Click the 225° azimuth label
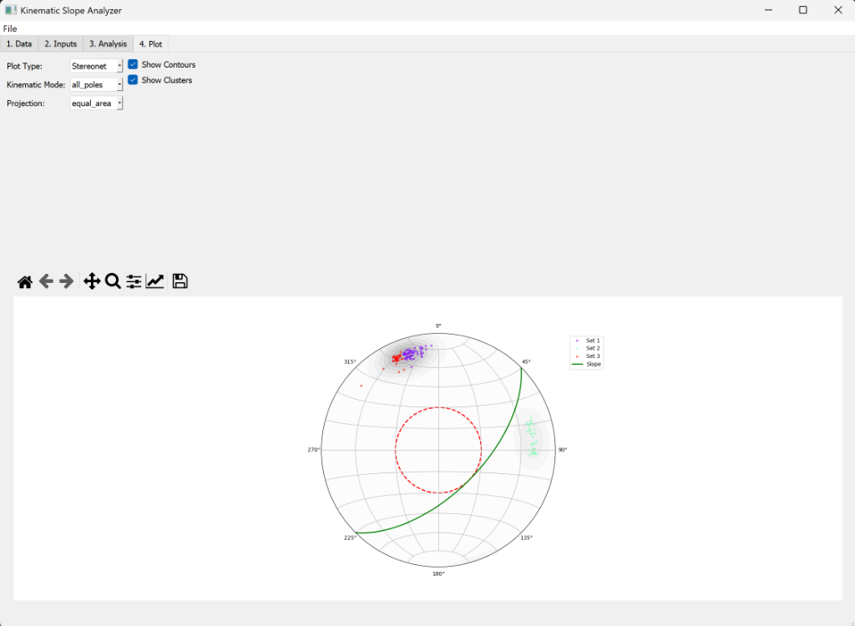The height and width of the screenshot is (626, 855). click(x=350, y=538)
